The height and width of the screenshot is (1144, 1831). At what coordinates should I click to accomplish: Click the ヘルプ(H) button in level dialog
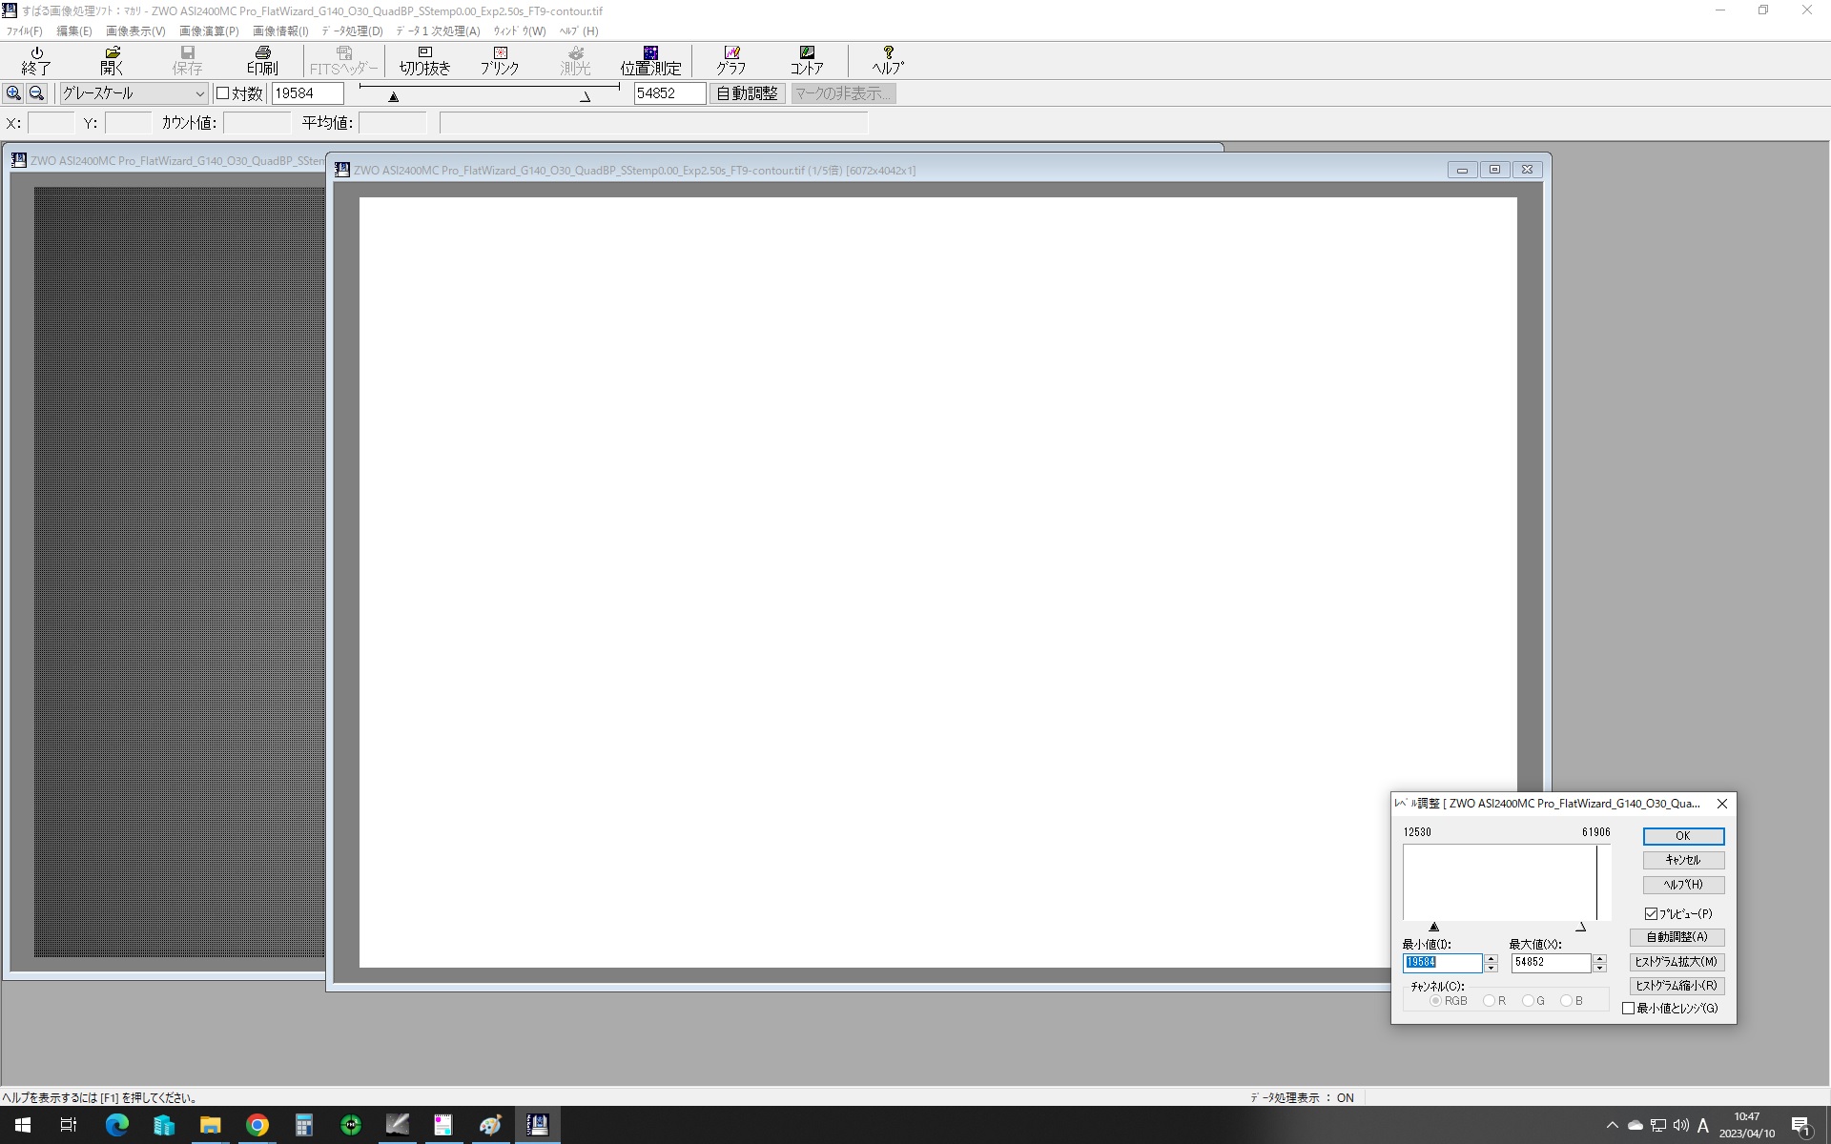click(1683, 885)
